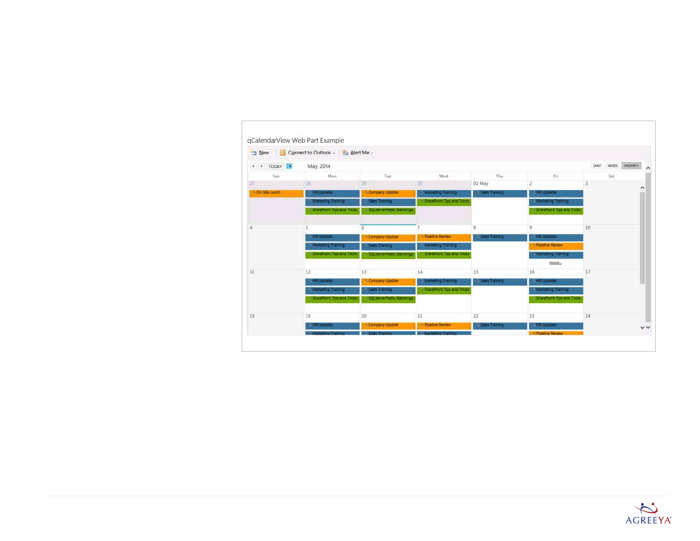Click the New item icon in toolbar
The image size is (700, 541).
coord(254,153)
